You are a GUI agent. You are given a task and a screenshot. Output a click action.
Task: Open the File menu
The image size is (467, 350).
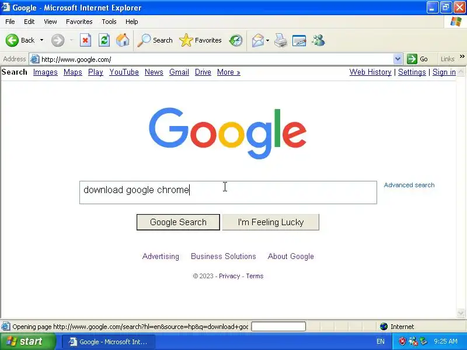click(10, 22)
